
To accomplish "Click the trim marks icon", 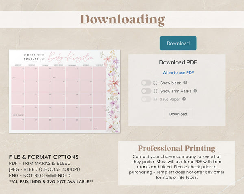I will coord(155,91).
